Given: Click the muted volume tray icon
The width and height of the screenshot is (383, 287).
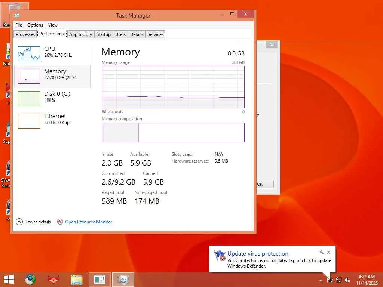Looking at the screenshot, I should (x=347, y=280).
